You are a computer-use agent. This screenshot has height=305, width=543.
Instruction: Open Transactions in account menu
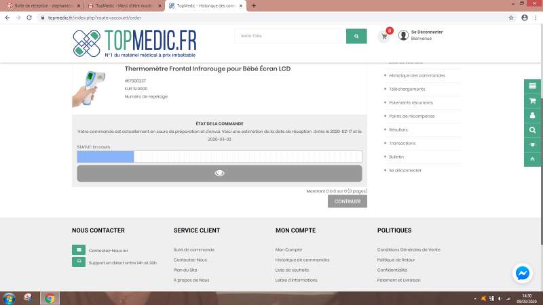point(402,143)
